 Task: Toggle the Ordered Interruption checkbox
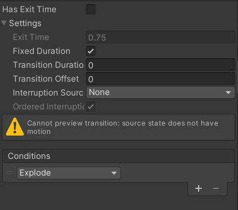coord(90,107)
